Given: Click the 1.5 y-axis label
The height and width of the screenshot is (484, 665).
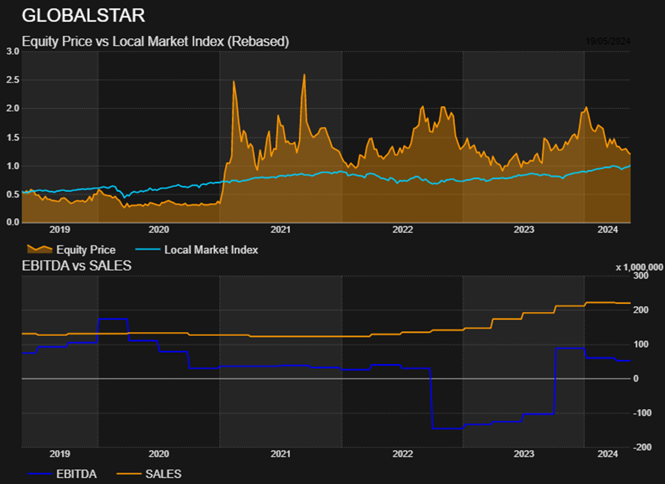Looking at the screenshot, I should [x=13, y=137].
